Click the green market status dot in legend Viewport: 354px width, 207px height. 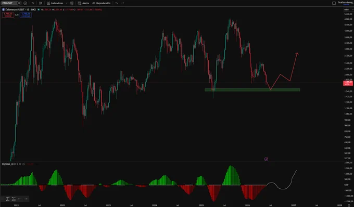(x=39, y=10)
